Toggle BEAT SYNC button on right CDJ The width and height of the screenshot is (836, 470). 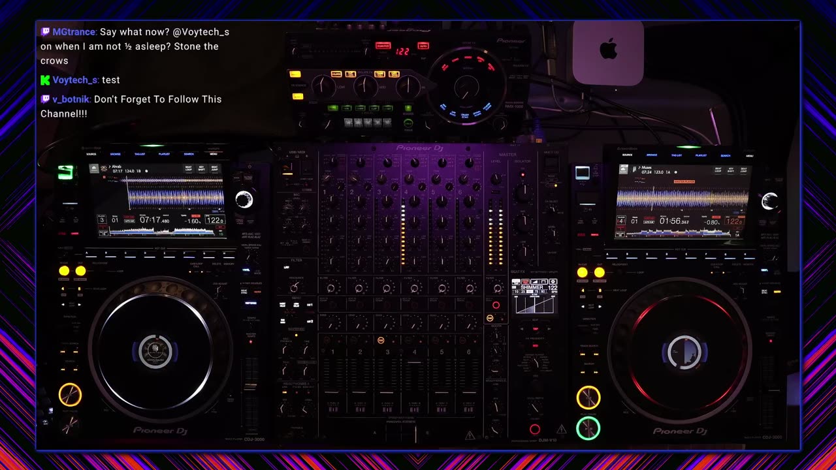tap(764, 292)
